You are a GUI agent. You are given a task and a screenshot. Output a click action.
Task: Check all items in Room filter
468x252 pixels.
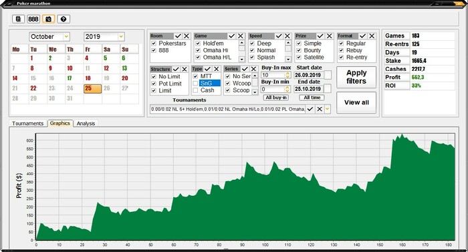coord(178,36)
